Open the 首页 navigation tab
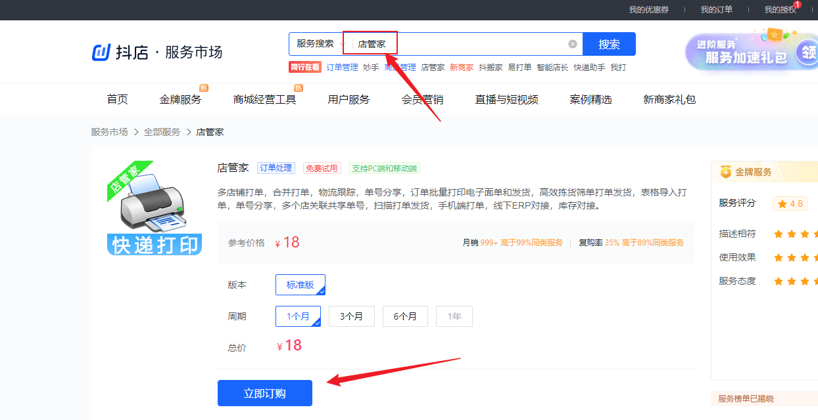This screenshot has width=818, height=420. click(118, 100)
